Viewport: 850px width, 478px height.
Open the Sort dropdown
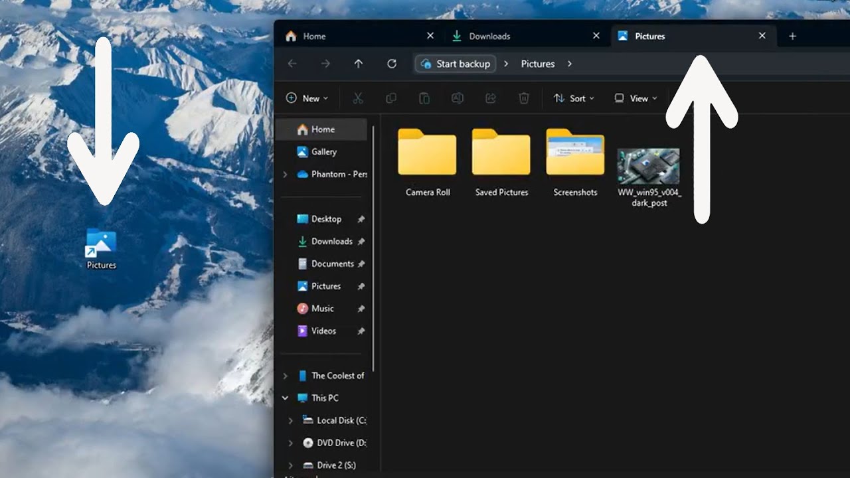point(574,98)
